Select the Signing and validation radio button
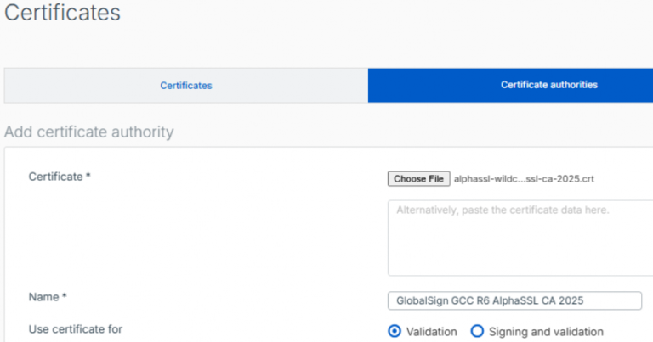Screen dimensions: 653x342 (x=477, y=331)
